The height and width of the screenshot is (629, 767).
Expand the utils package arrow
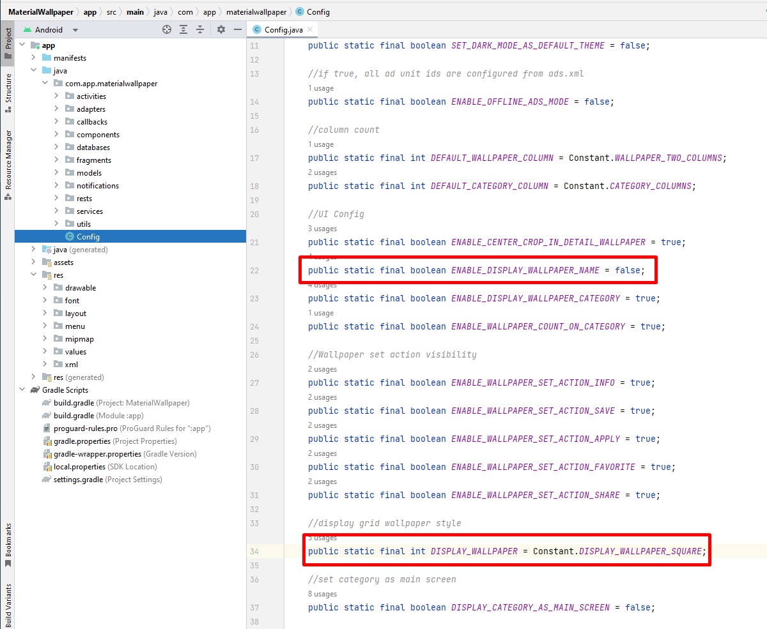pyautogui.click(x=56, y=224)
